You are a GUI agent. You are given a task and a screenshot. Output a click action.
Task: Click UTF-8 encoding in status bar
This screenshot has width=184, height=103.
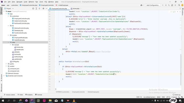coord(168,97)
